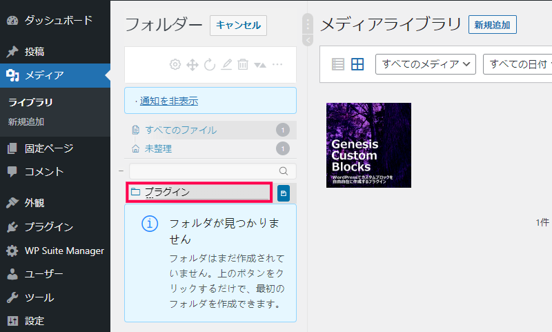
Task: Click the rename folder pencil icon
Action: coord(226,64)
